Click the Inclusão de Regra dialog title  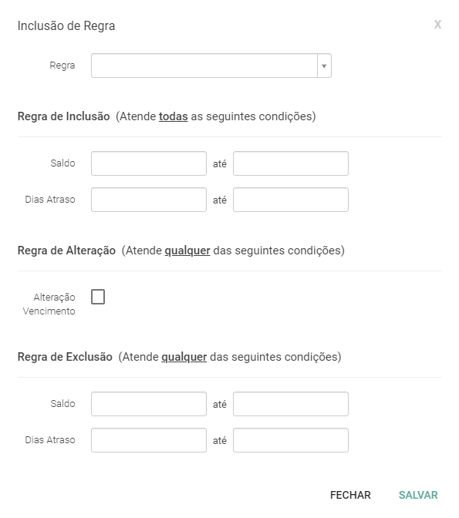(66, 25)
